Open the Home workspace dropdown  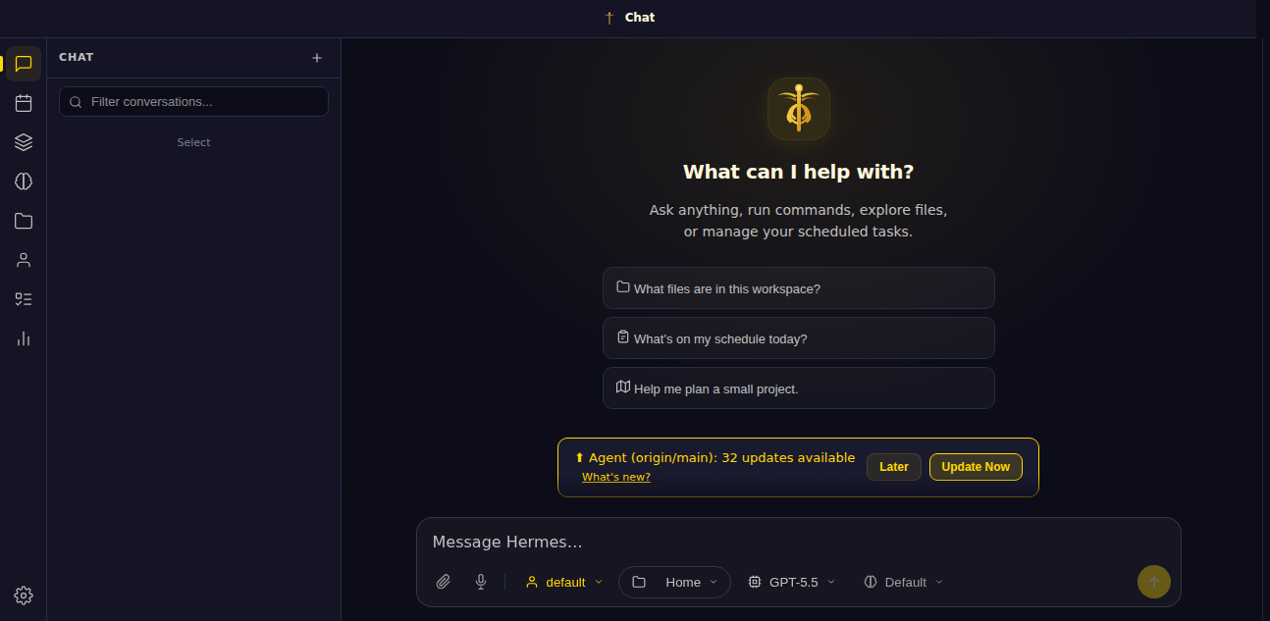pos(674,582)
